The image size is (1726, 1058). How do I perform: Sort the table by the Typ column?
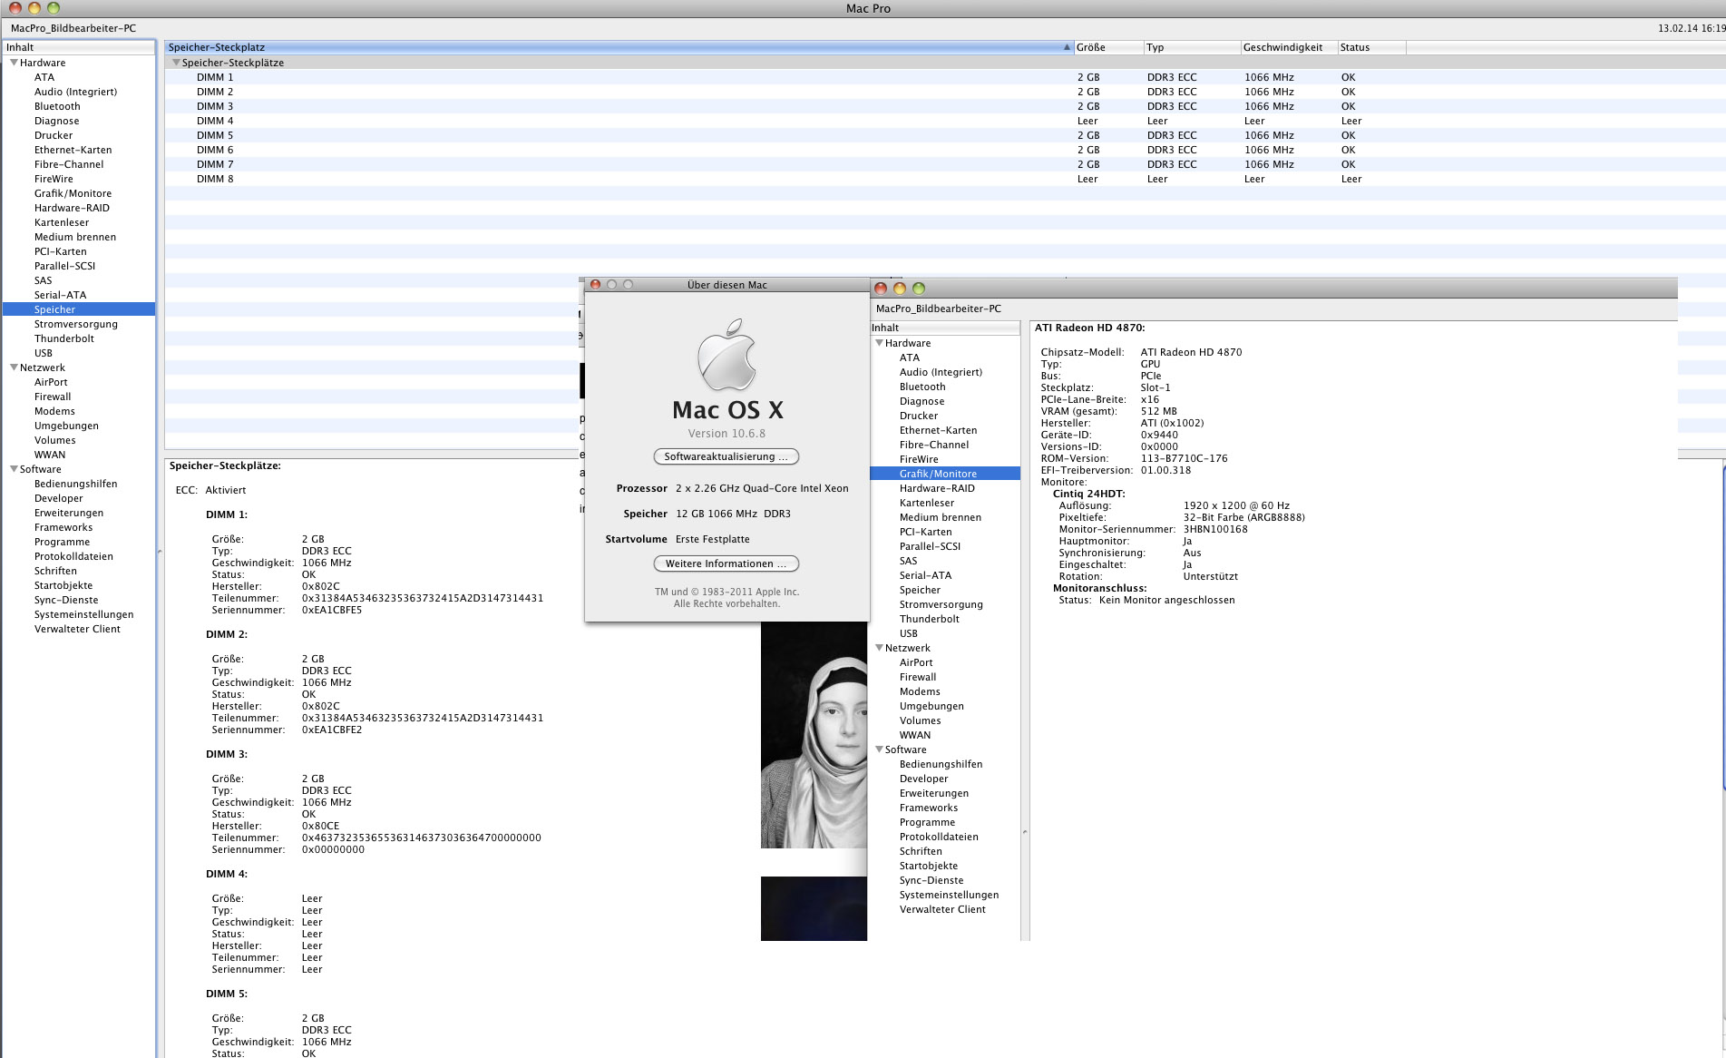pos(1192,47)
